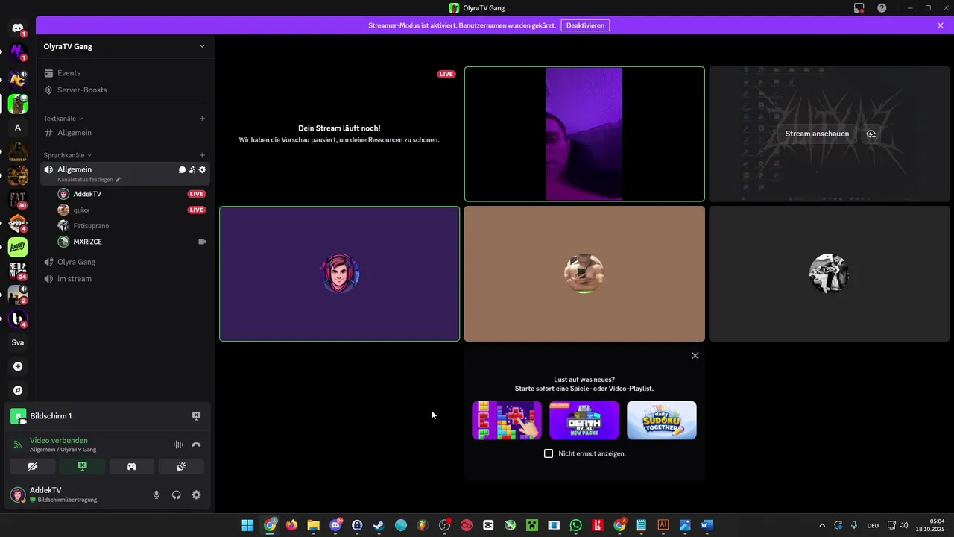Collapse the Textkanäle category
954x537 pixels.
[63, 119]
